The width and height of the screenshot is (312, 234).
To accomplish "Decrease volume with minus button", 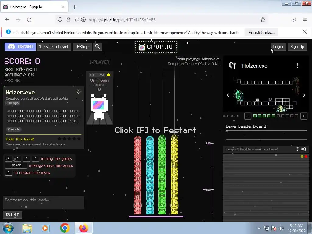I will [x=247, y=116].
